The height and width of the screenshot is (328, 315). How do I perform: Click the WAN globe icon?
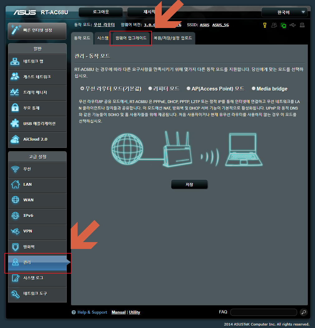coord(15,200)
